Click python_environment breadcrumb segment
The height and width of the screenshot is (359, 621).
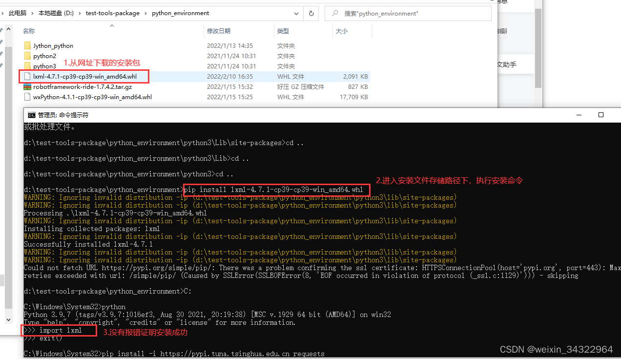pos(181,14)
